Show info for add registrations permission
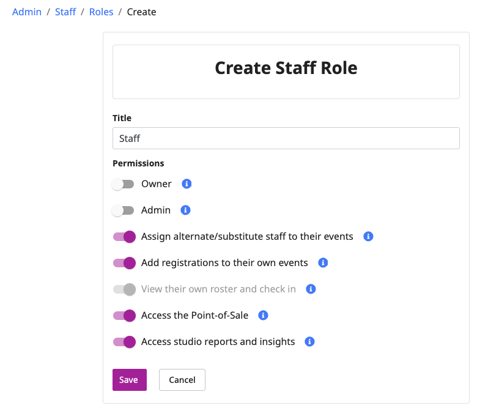The image size is (499, 419). (x=323, y=262)
